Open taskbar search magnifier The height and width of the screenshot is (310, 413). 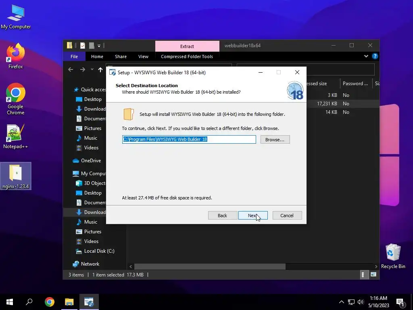[29, 302]
